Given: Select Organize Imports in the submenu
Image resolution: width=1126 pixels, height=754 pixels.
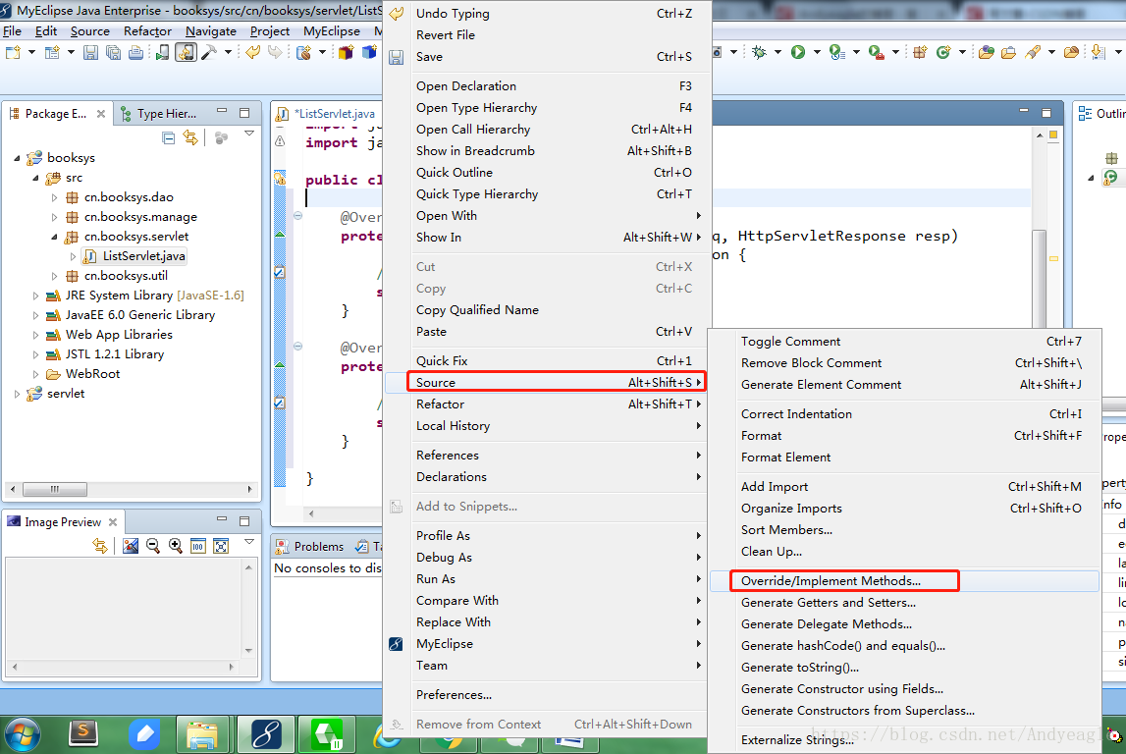Looking at the screenshot, I should 904,509.
